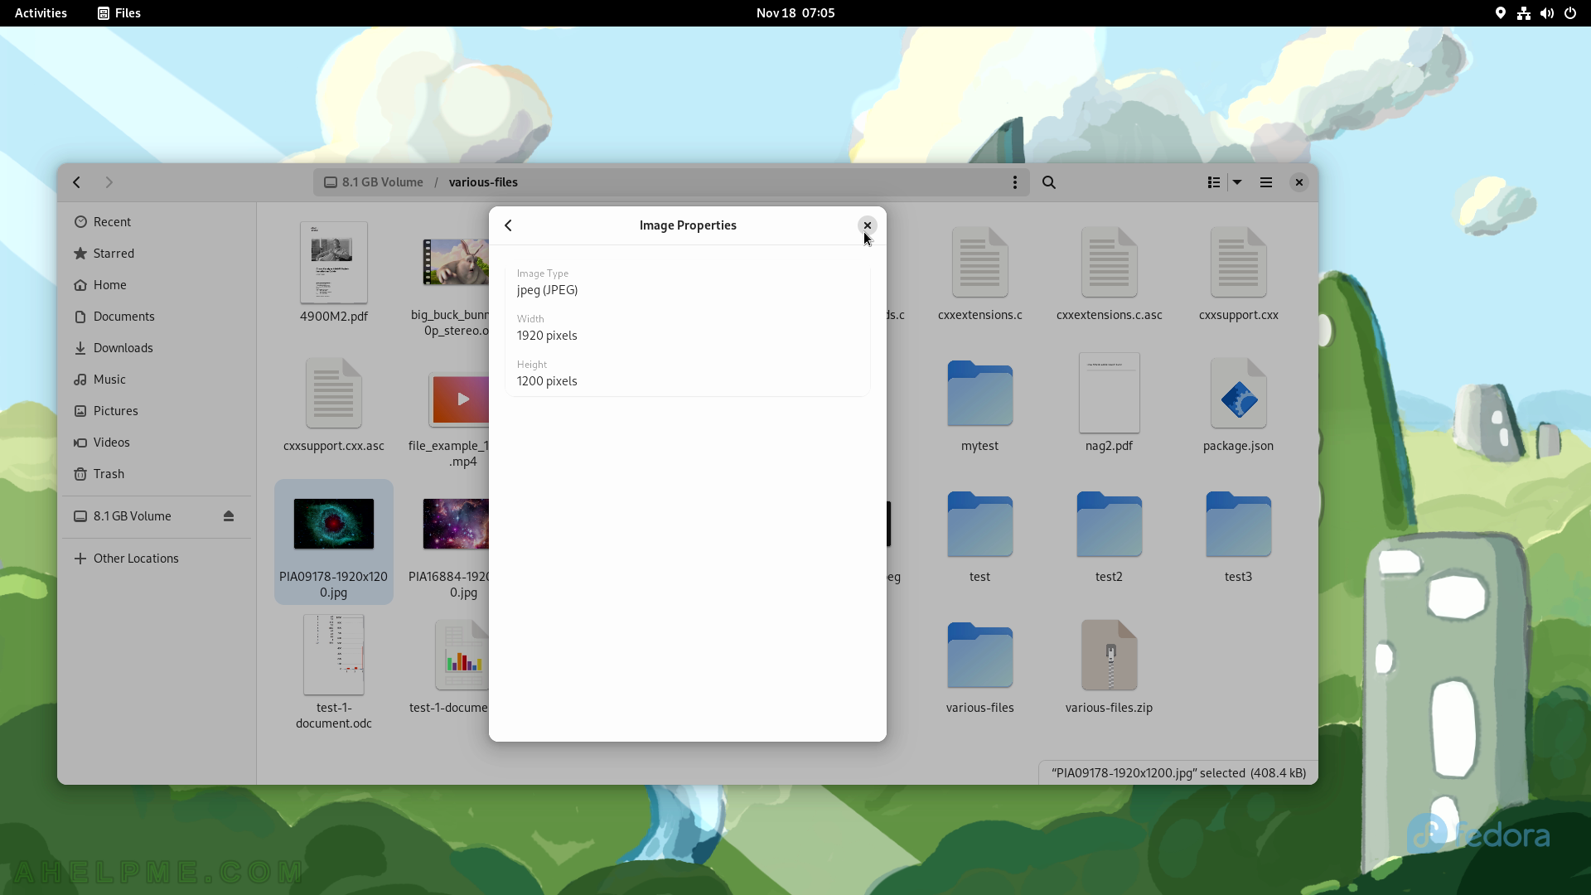Open Videos in sidebar

coord(157,443)
